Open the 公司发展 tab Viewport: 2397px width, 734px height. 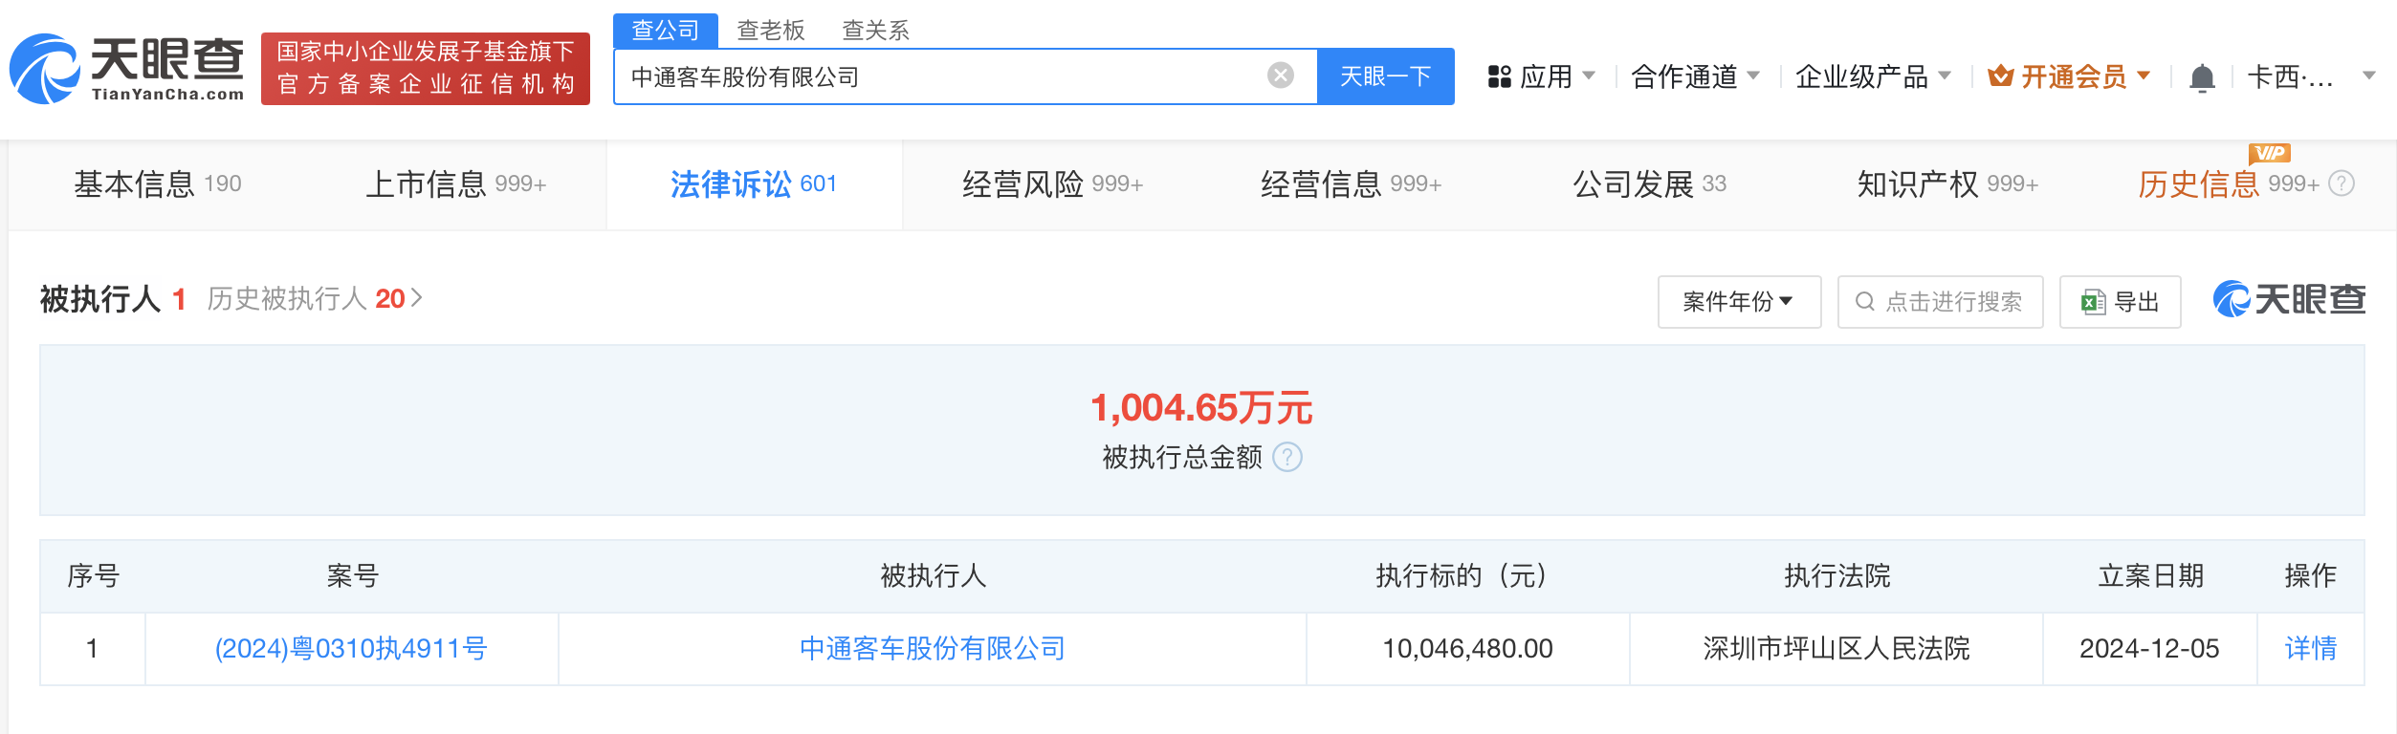tap(1650, 183)
